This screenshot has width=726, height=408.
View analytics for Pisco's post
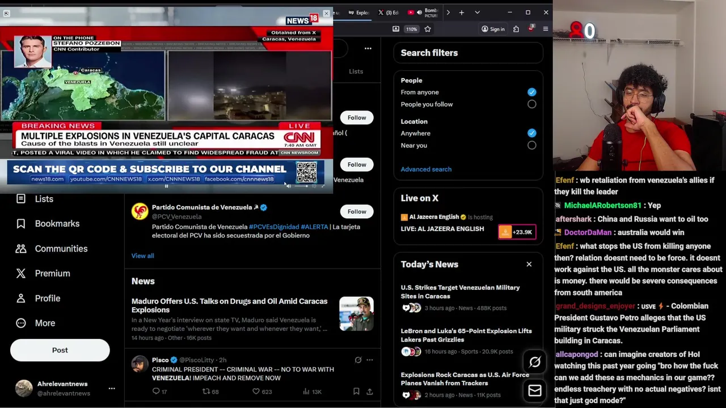click(x=312, y=392)
